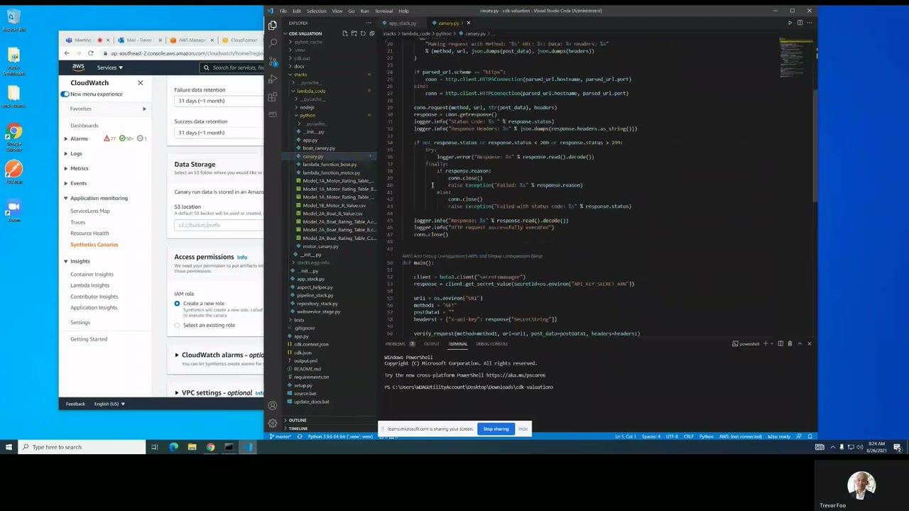909x511 pixels.
Task: Go back in the browser
Action: 67,53
